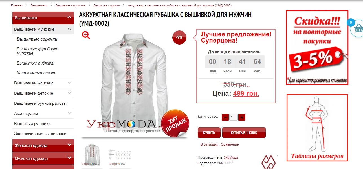Click КУПИТЬ В 1 КЛИК button
This screenshot has height=169, width=363.
coord(244,133)
